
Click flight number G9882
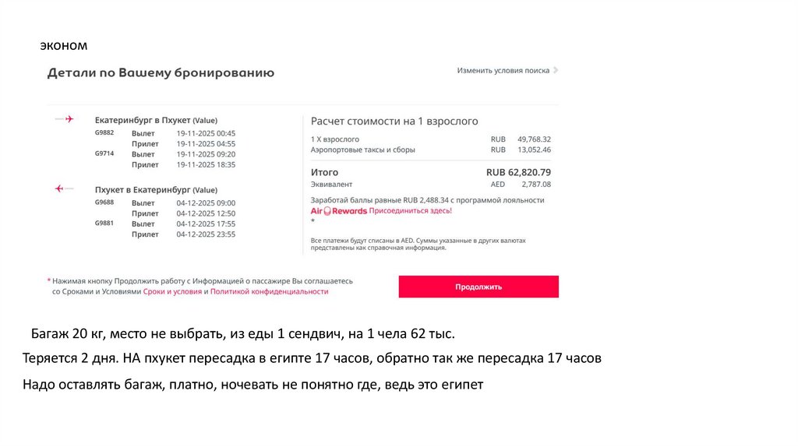click(104, 132)
